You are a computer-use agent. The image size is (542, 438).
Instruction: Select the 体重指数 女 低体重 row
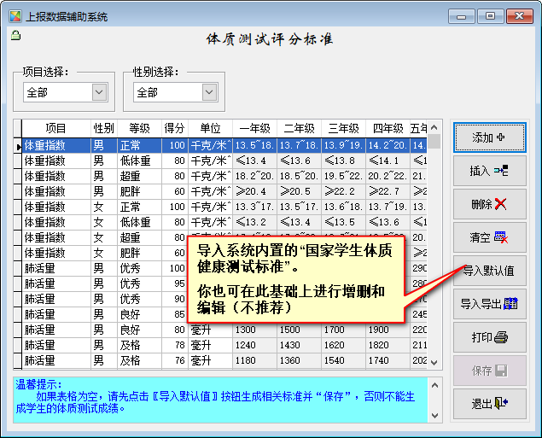[55, 222]
